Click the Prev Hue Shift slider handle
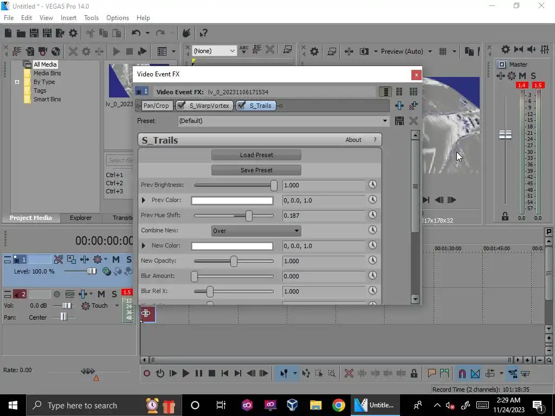 pyautogui.click(x=249, y=216)
